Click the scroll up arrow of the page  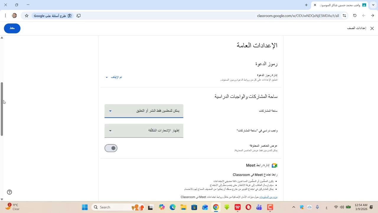2,38
